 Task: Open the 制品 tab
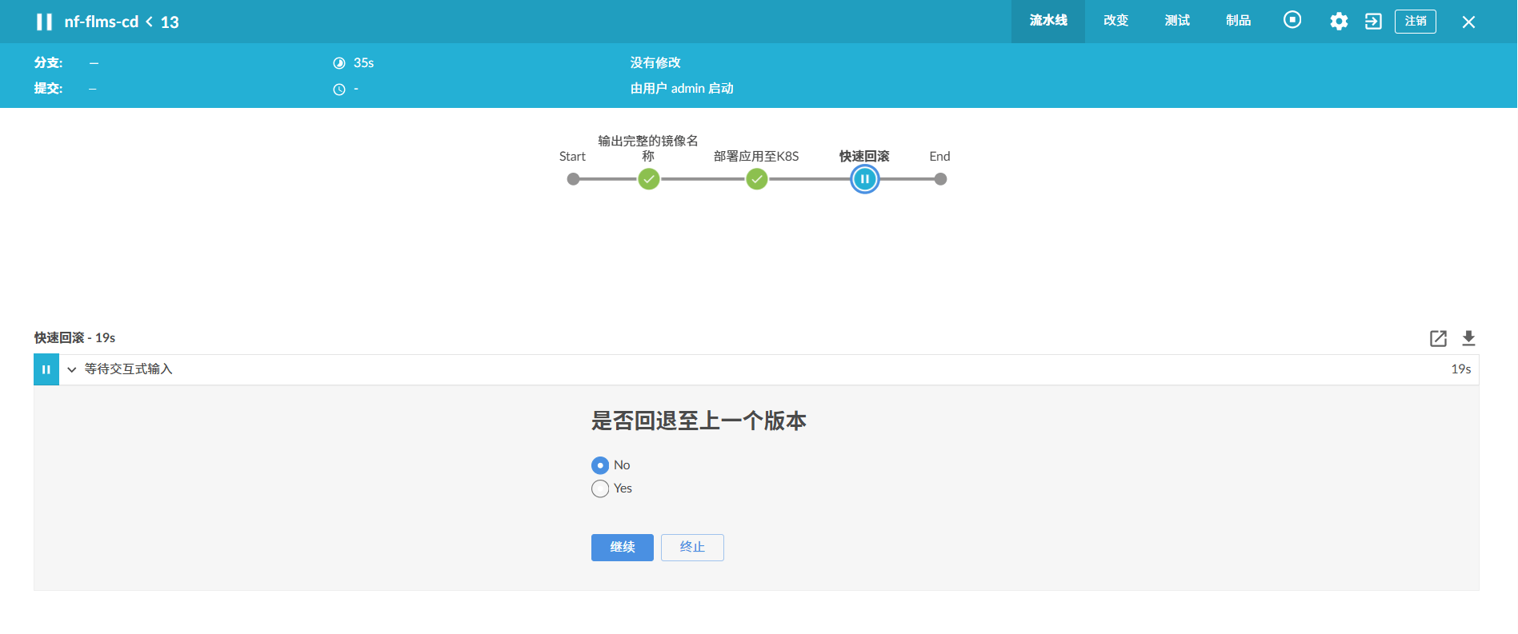[x=1238, y=21]
